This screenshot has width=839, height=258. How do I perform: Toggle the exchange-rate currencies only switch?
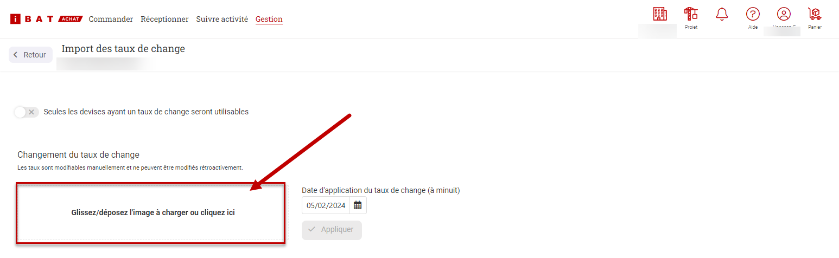pyautogui.click(x=27, y=112)
